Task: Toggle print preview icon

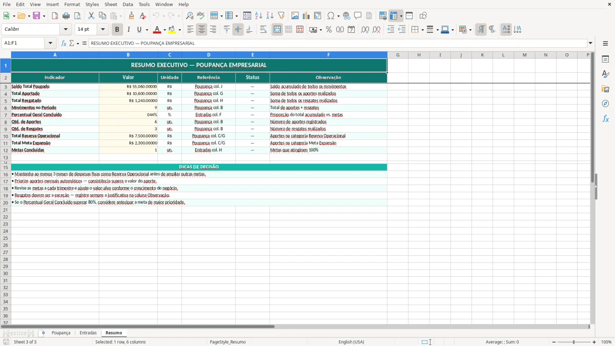Action: coord(77,16)
